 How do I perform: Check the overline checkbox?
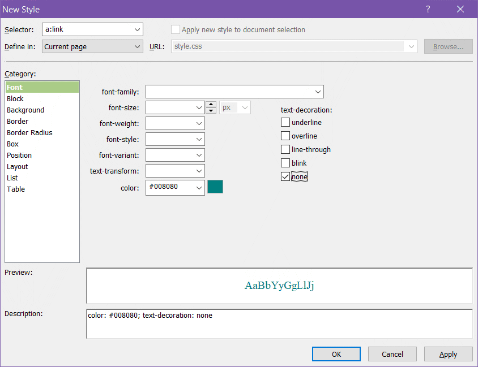coord(285,136)
